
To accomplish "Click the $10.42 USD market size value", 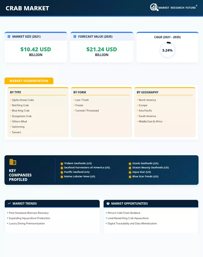I will point(36,49).
